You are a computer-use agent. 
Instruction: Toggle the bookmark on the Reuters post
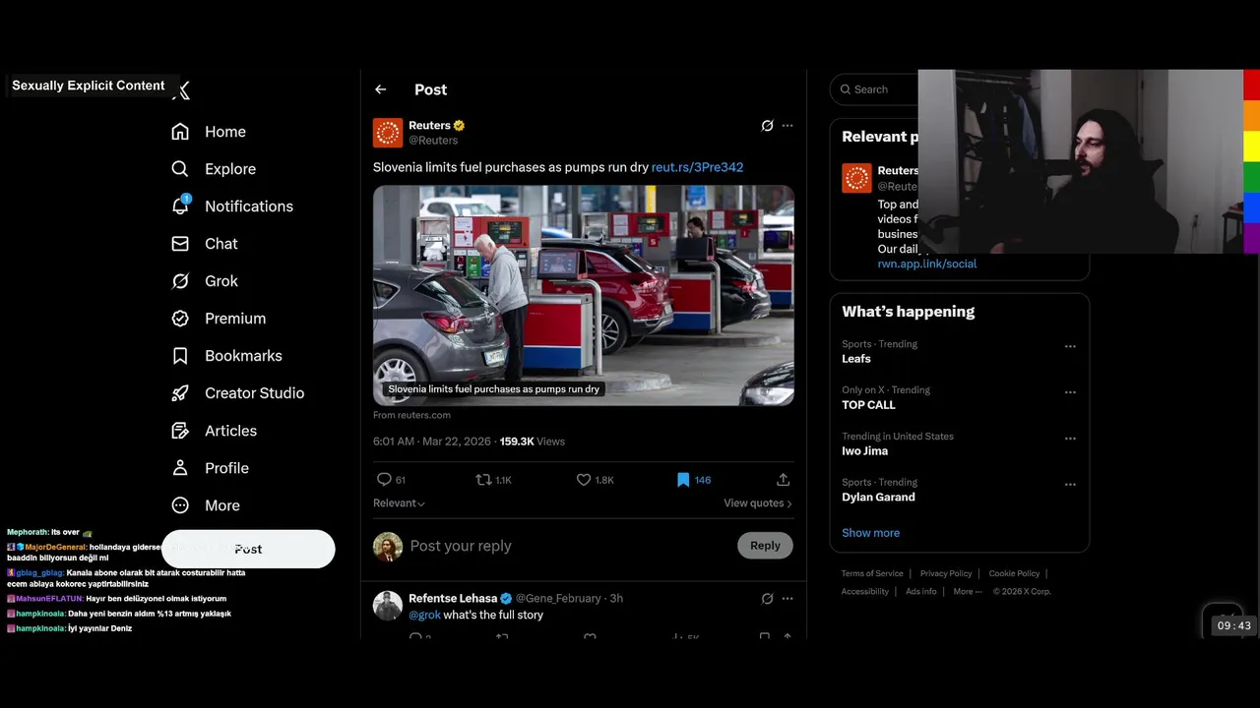(x=683, y=480)
